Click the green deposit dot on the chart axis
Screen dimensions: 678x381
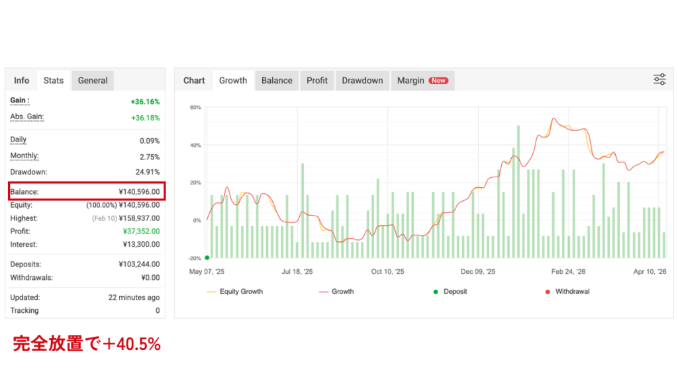coord(207,258)
